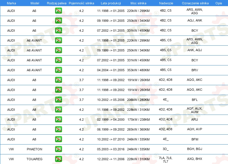Click the AUDI brand cell in the ARU row
This screenshot has height=164, width=228.
pyautogui.click(x=11, y=120)
